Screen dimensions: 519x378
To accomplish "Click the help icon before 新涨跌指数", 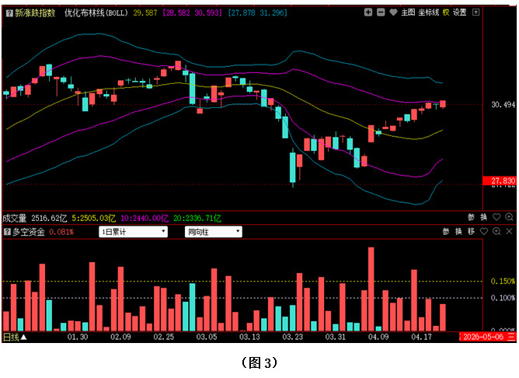I will tap(8, 13).
